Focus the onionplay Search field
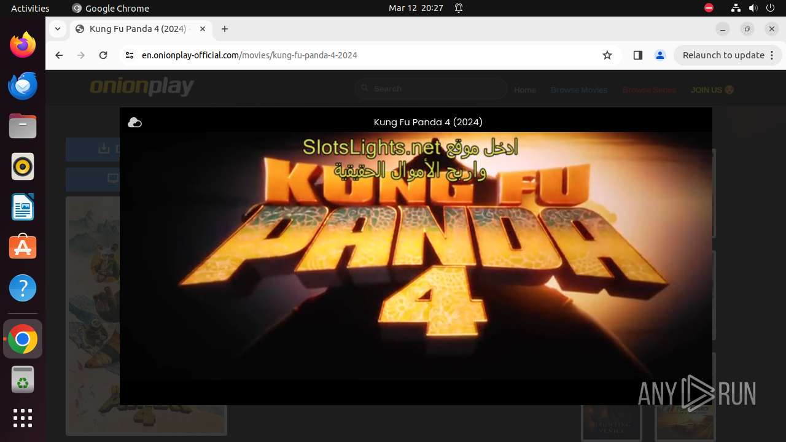The width and height of the screenshot is (786, 442). tap(431, 89)
